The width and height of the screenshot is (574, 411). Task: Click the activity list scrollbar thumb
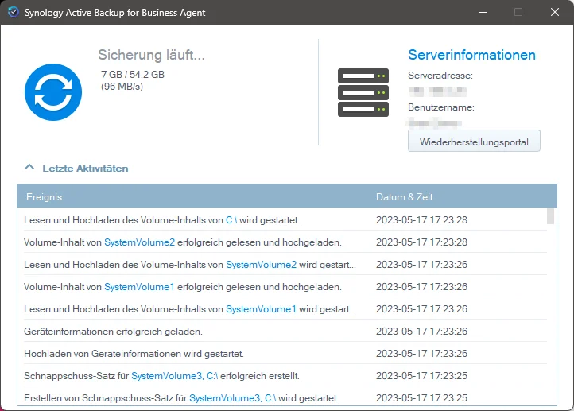click(x=550, y=216)
